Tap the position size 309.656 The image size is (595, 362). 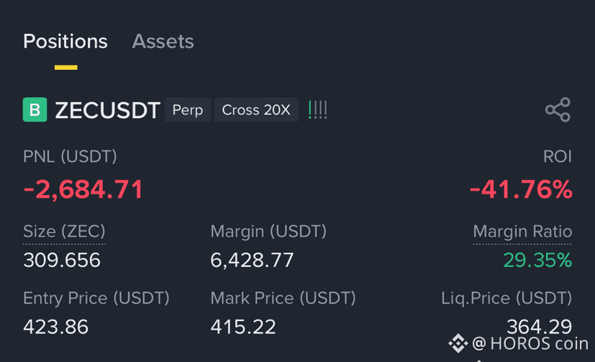click(x=62, y=261)
